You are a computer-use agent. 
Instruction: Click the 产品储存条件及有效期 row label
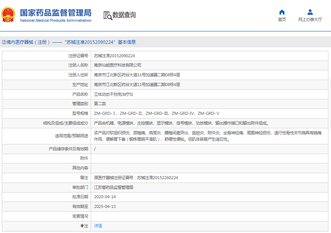point(68,149)
